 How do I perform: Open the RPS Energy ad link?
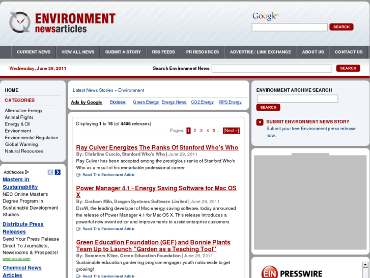231,102
